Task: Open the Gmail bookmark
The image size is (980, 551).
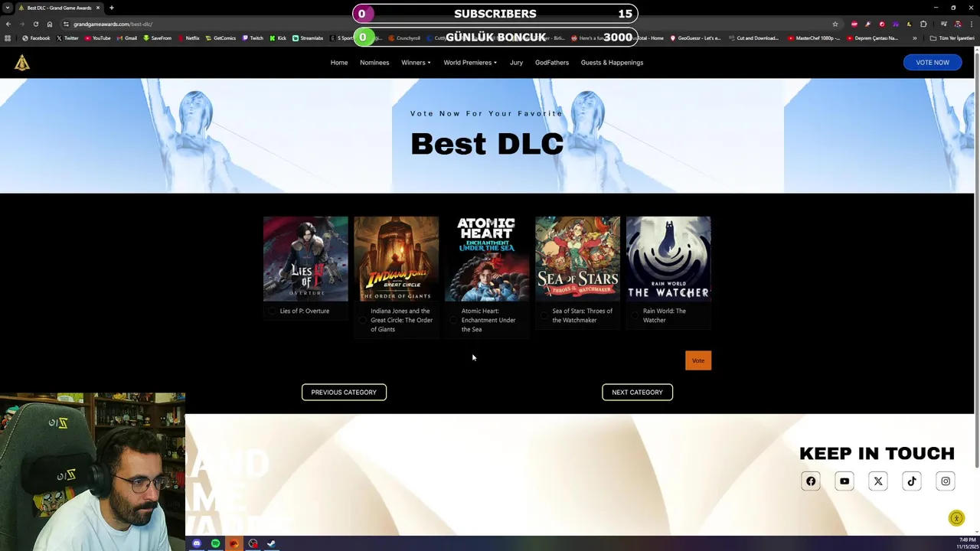Action: coord(126,38)
